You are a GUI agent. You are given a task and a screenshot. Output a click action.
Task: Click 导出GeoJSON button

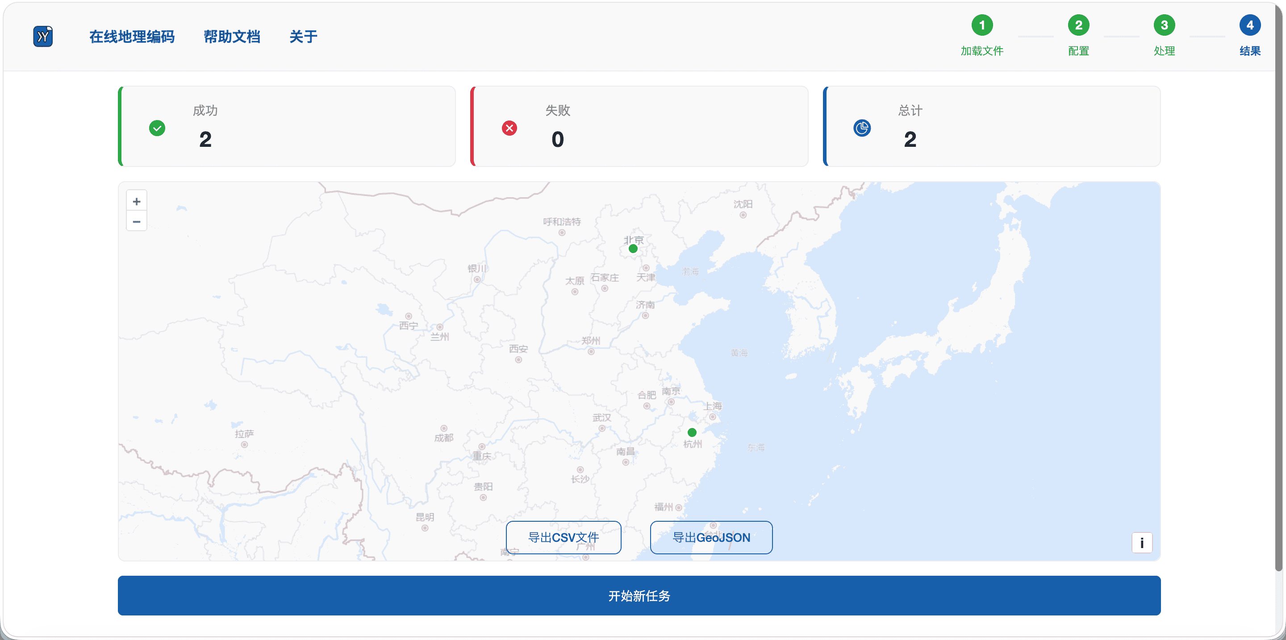(711, 537)
